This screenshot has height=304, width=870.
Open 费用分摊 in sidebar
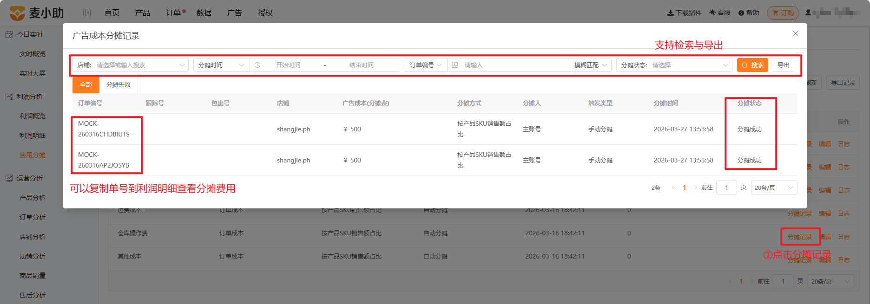point(33,155)
